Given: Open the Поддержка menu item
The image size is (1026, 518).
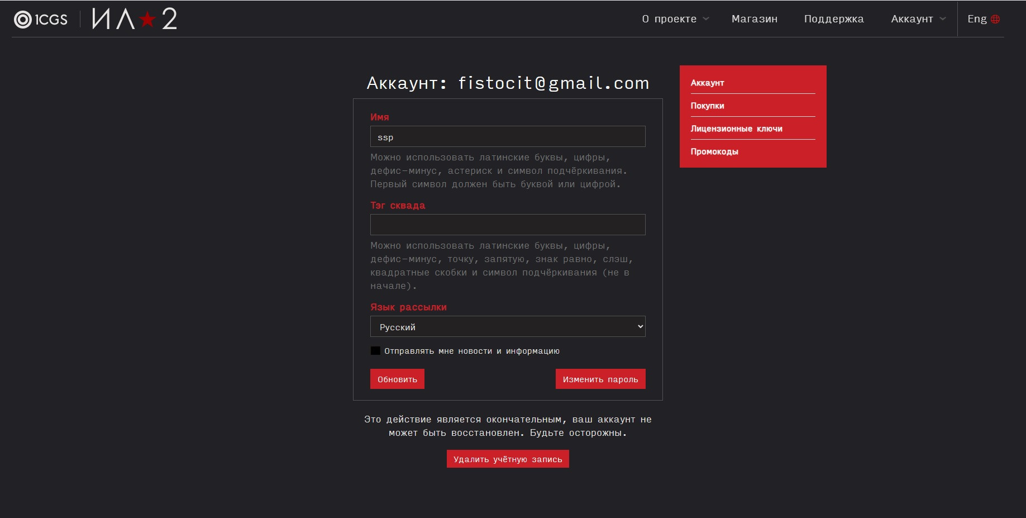Looking at the screenshot, I should 834,19.
